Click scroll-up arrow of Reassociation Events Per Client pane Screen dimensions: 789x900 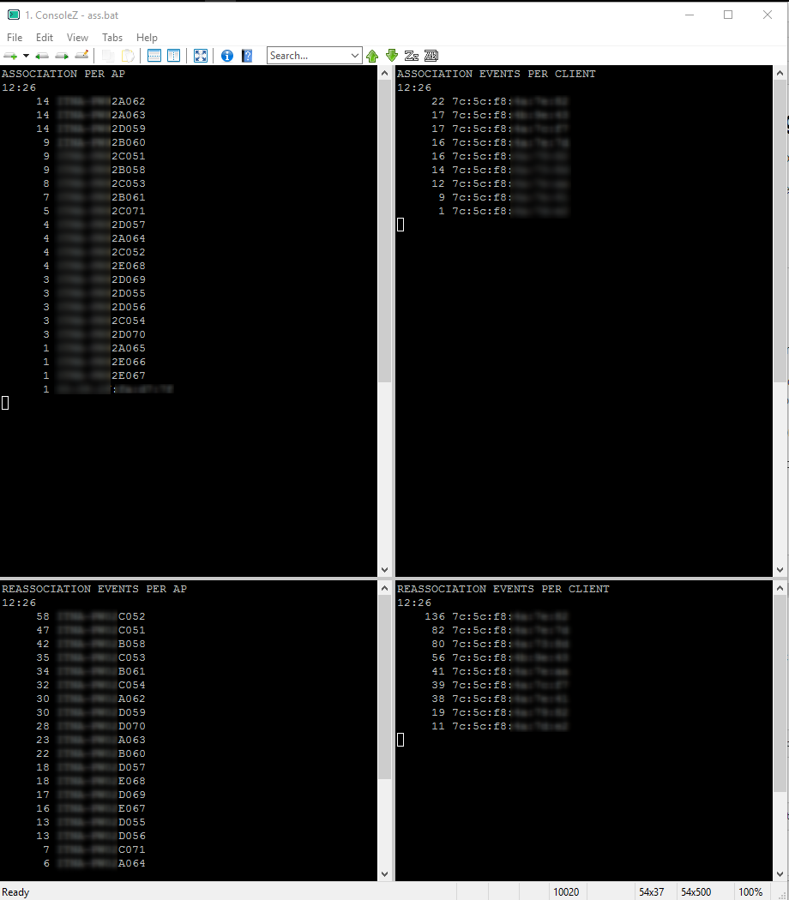[x=780, y=588]
